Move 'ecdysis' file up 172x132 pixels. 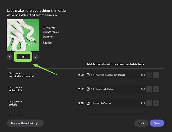[x=149, y=103]
